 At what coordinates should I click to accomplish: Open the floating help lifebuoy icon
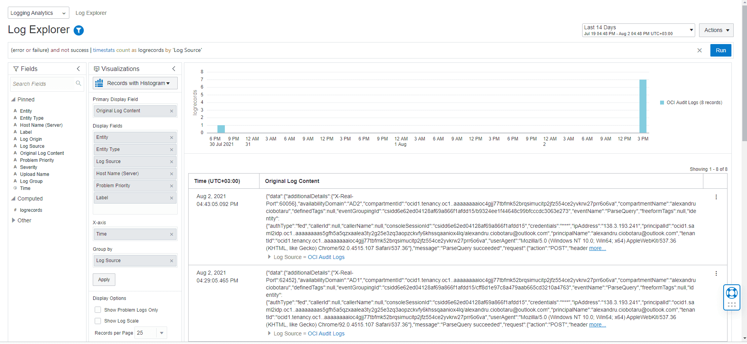click(731, 293)
